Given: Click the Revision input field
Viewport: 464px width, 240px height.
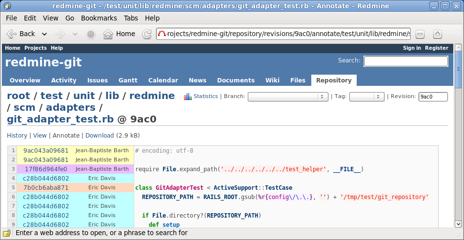Looking at the screenshot, I should 433,97.
